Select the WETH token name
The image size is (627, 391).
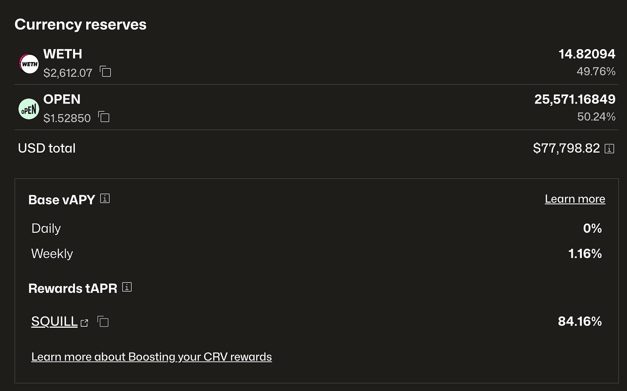pos(62,54)
